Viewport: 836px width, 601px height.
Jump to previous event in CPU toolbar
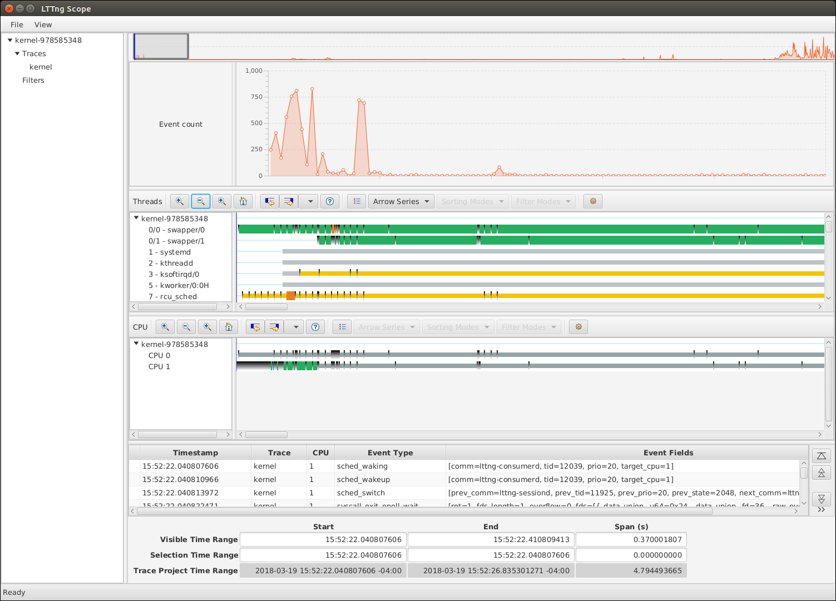point(255,327)
